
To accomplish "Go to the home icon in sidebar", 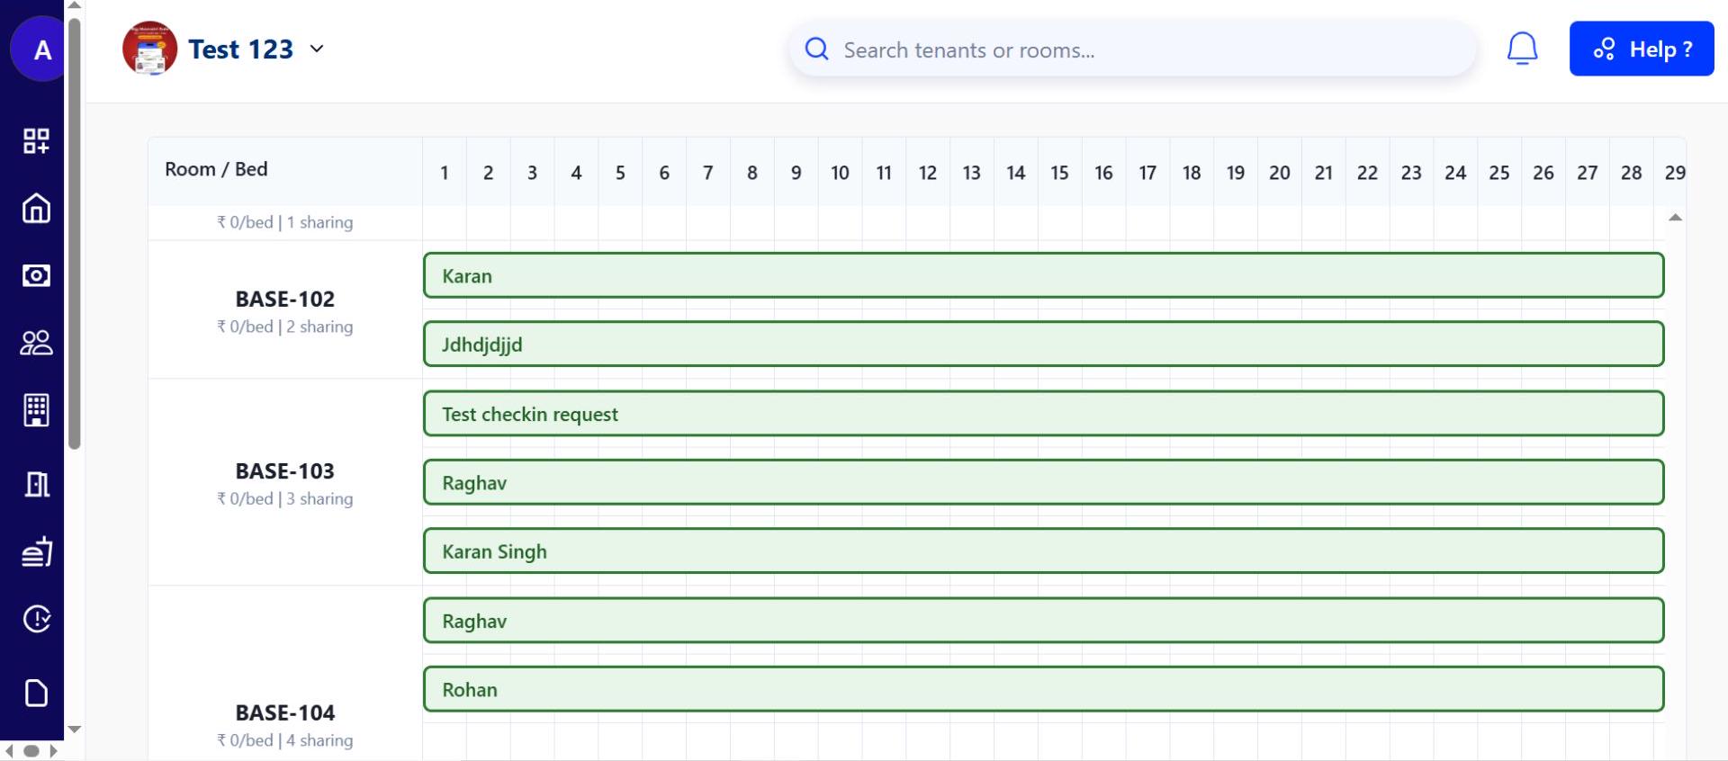I will [36, 208].
